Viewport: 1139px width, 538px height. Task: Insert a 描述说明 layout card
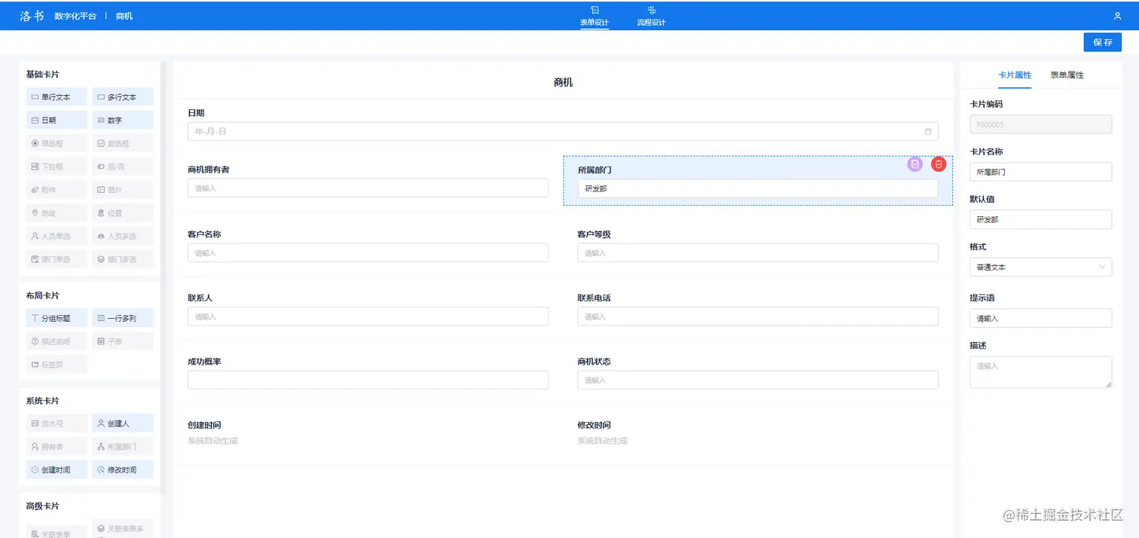pyautogui.click(x=56, y=341)
